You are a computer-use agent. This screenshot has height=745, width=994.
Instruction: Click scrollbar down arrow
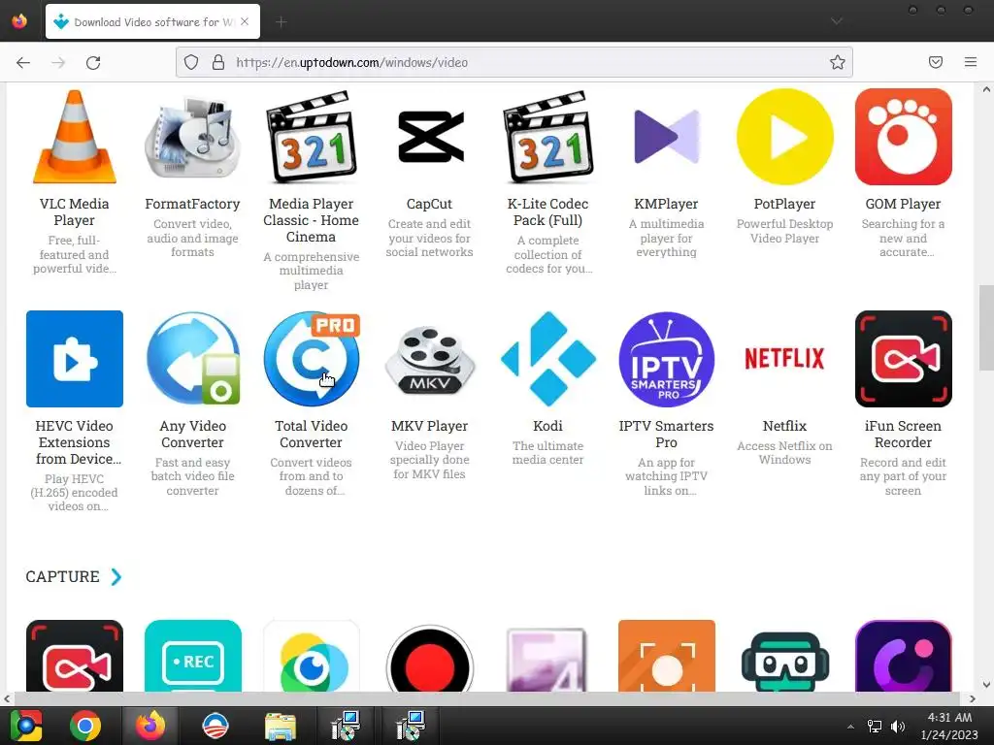pyautogui.click(x=986, y=684)
